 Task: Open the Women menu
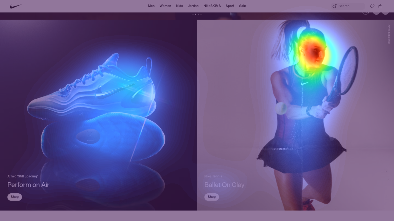[165, 6]
